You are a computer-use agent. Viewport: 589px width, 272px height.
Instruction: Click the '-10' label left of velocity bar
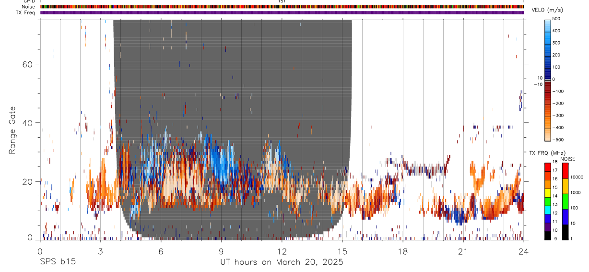point(537,84)
